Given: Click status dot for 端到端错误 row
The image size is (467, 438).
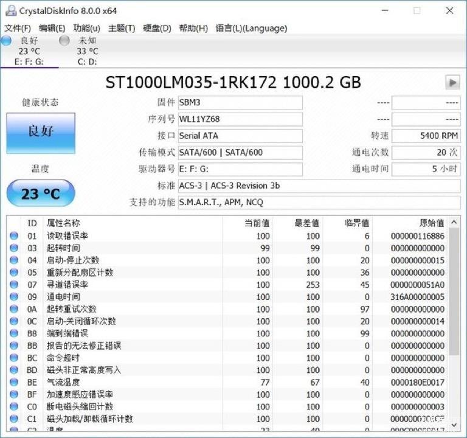Looking at the screenshot, I should 14,334.
